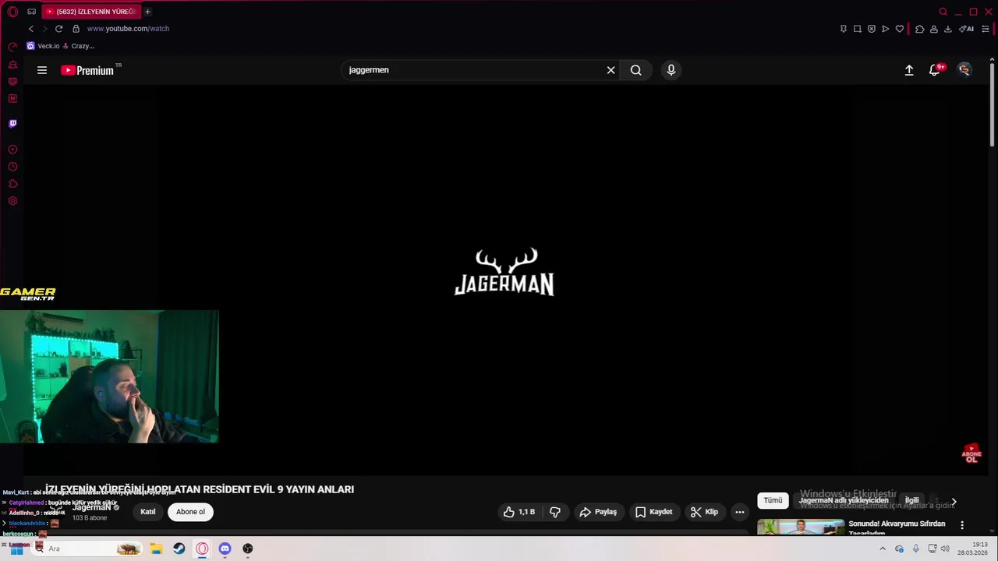Click the Ara taskbar search box
Screen dimensions: 998x561
click(87, 549)
